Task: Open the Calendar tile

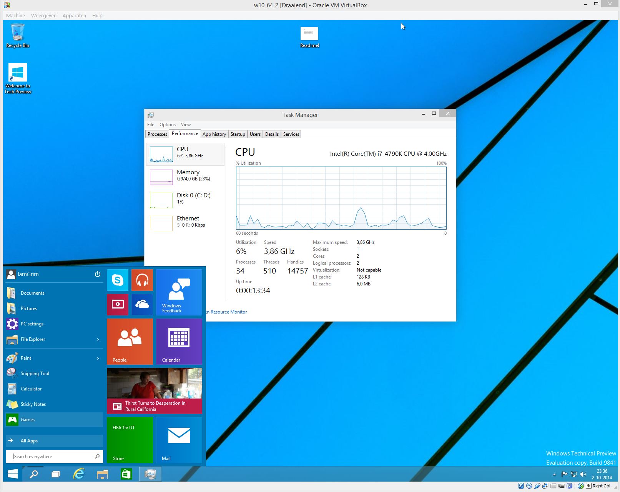Action: [x=179, y=342]
